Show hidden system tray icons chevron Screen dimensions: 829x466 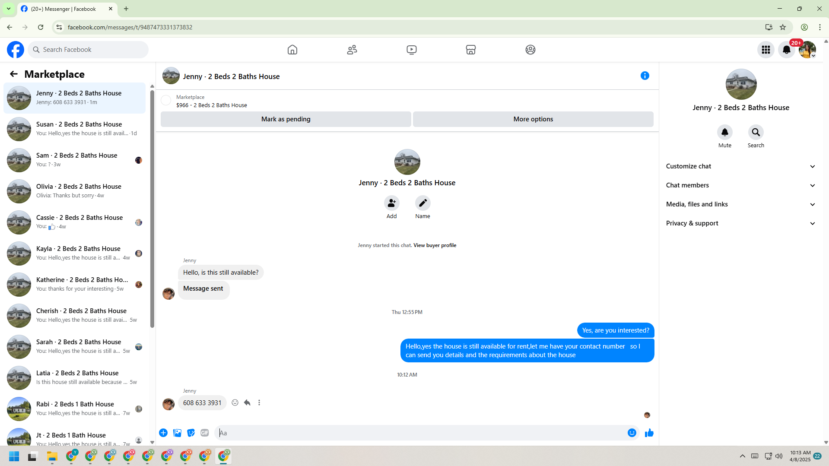click(x=743, y=456)
